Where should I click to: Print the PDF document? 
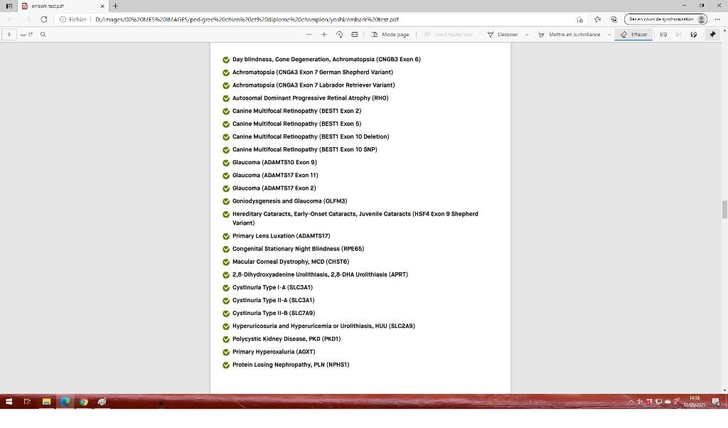pos(663,34)
